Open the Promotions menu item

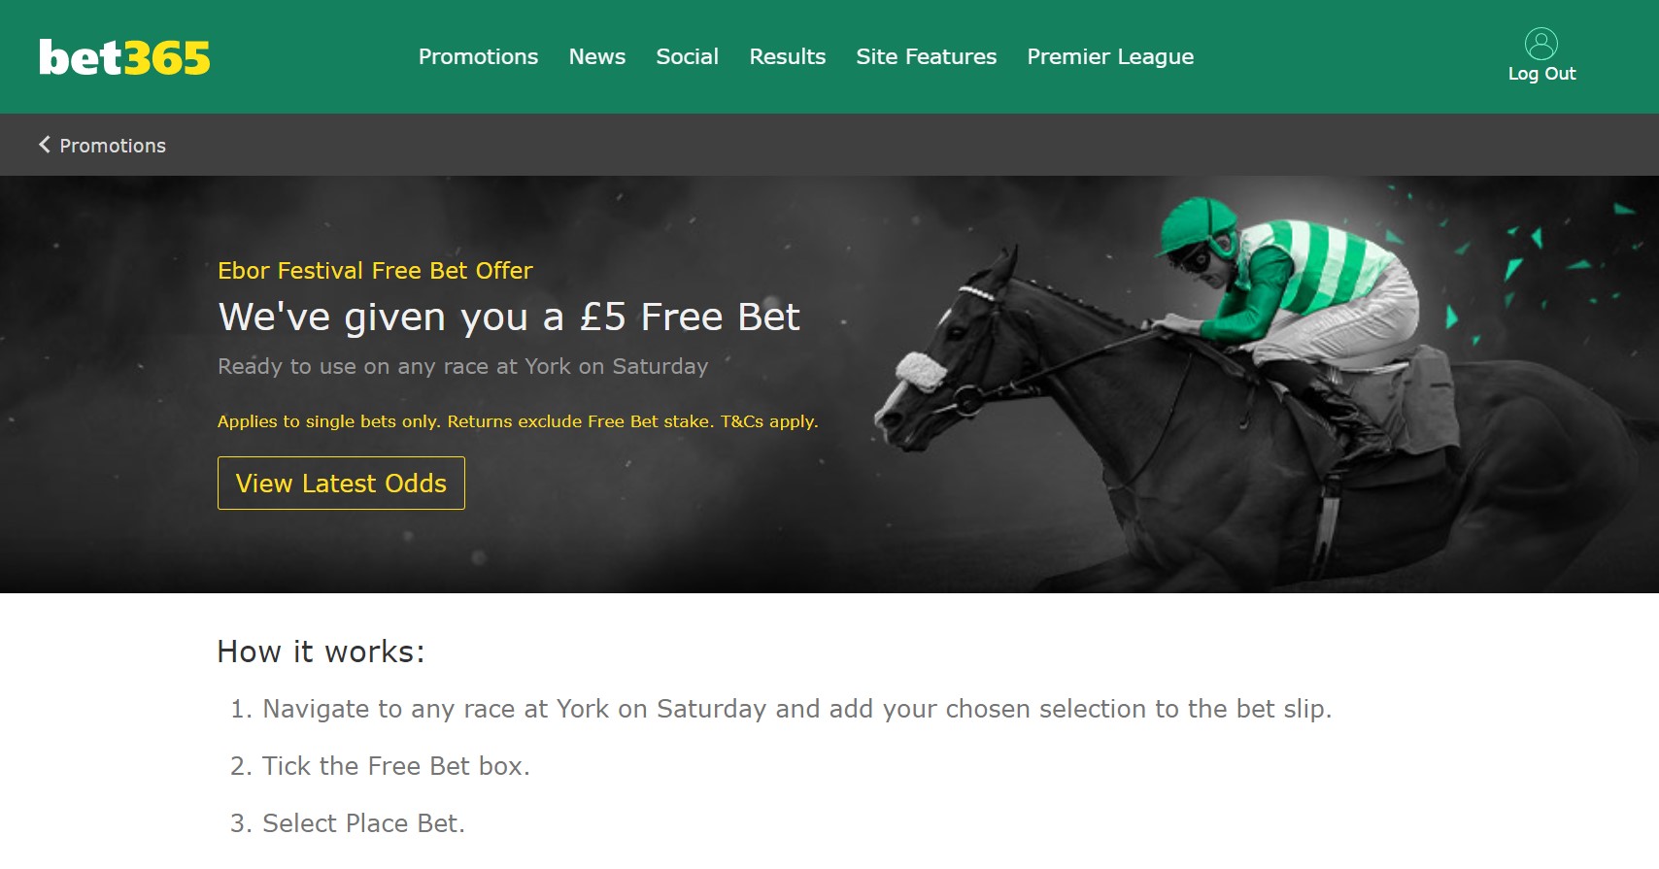478,56
